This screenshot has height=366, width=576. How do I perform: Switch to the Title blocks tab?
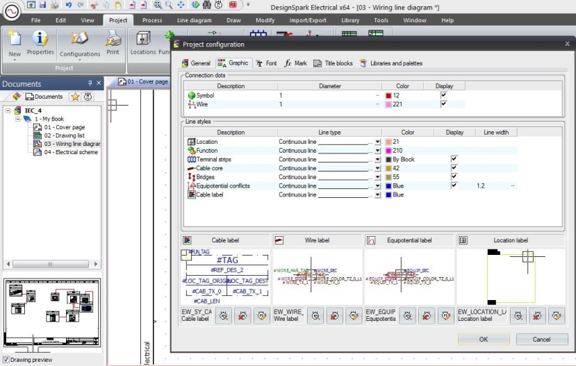click(334, 63)
